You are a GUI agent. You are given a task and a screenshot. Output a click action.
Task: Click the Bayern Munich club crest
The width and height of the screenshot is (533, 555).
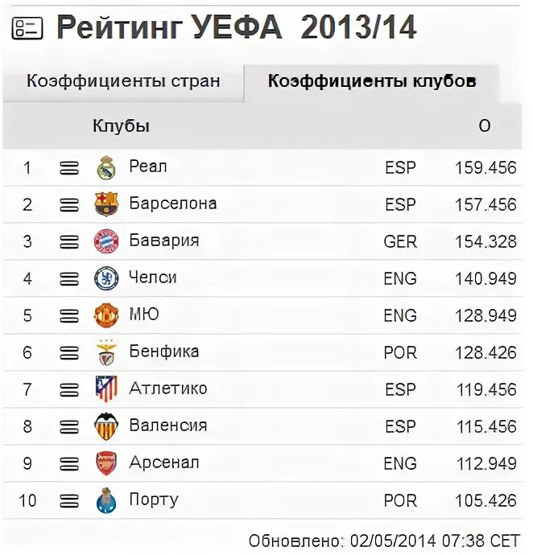coord(106,241)
